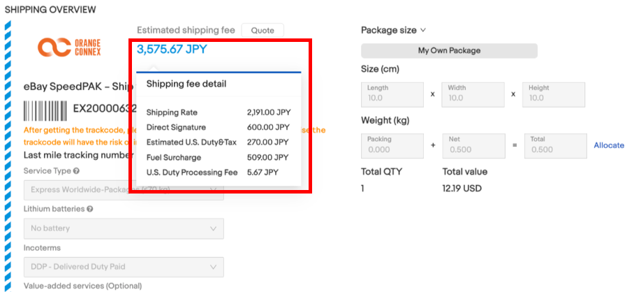
Task: Click the Net weight field
Action: click(471, 145)
